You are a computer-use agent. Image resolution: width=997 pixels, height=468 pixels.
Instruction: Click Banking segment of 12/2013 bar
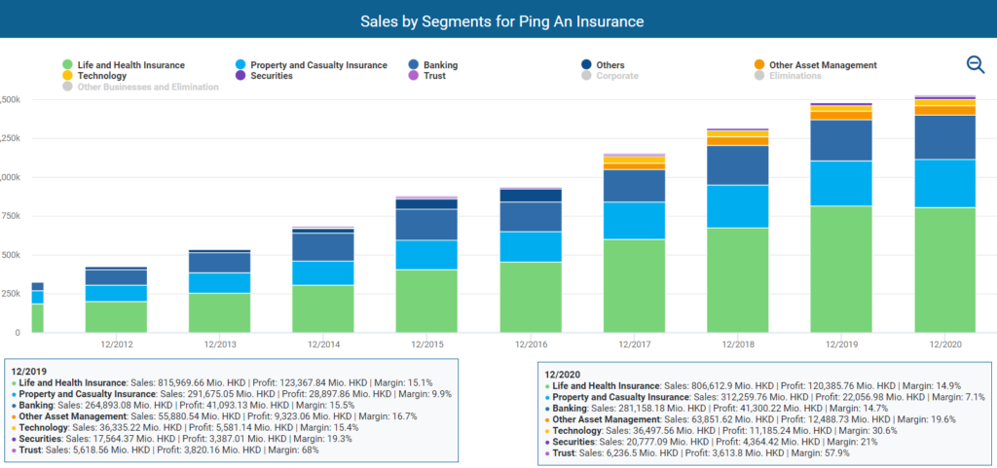[219, 264]
